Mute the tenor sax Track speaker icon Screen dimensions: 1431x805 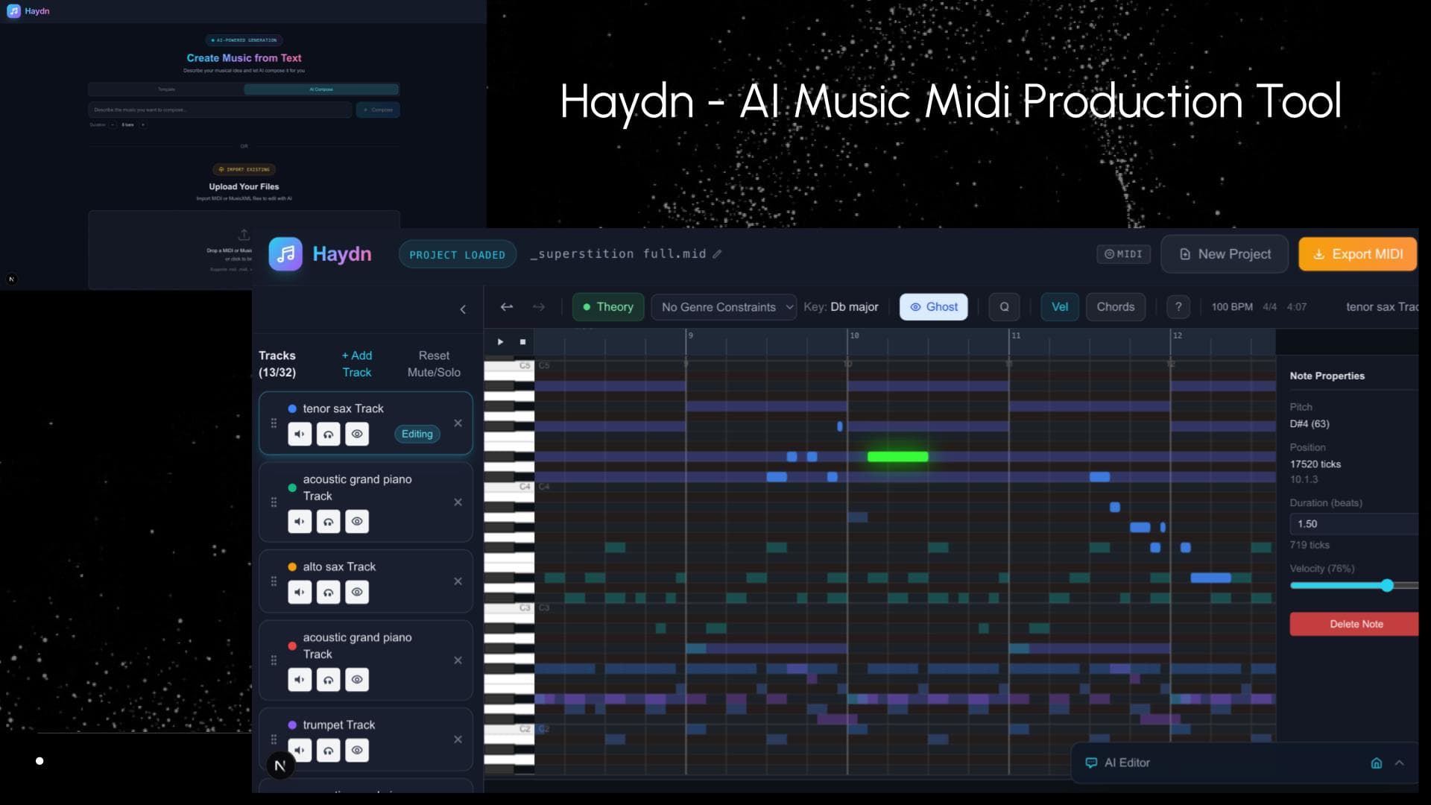[300, 434]
